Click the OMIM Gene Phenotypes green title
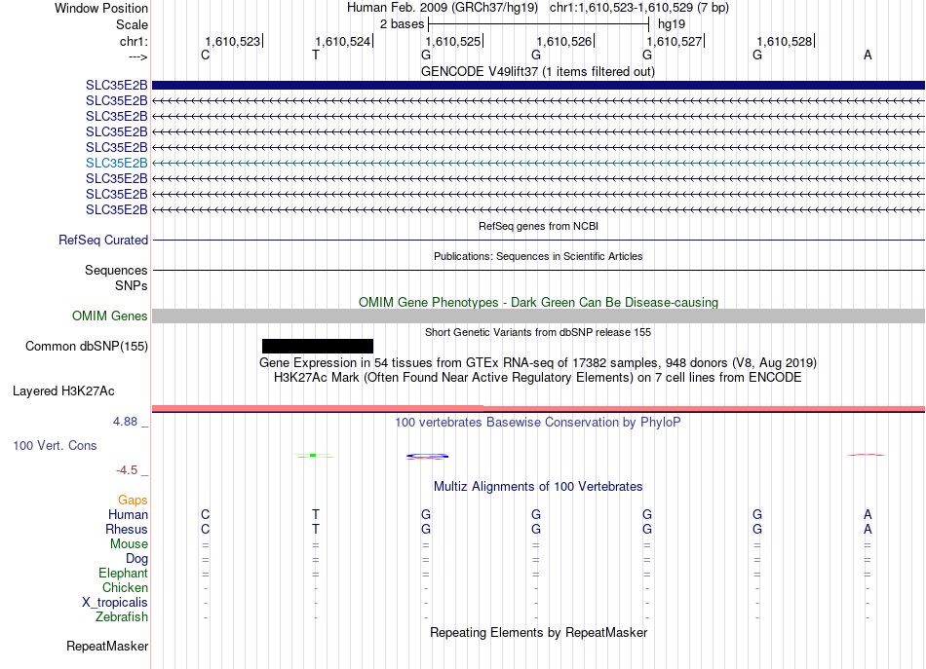Screen dimensions: 926x669 point(538,302)
